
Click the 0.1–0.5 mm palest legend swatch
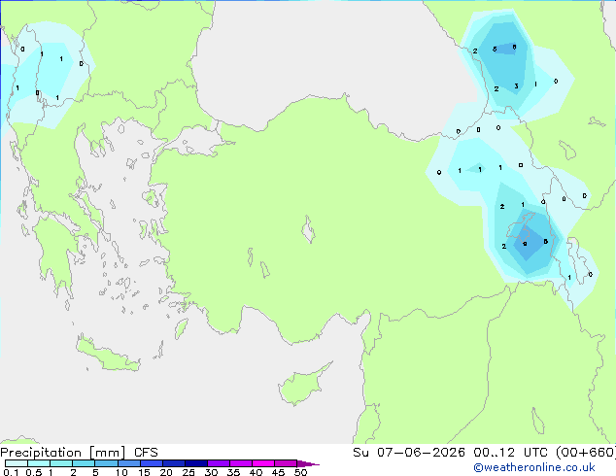coord(17,463)
